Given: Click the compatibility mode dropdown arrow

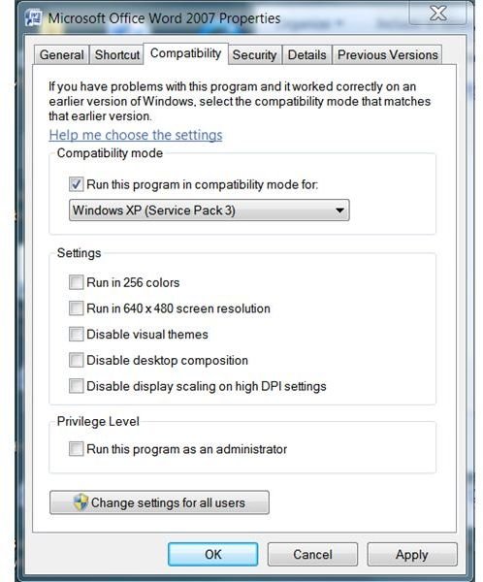Looking at the screenshot, I should 339,210.
